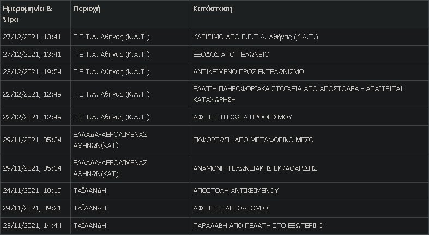Click the Ημερομηνία & Ώρα column header
429x235 pixels.
pyautogui.click(x=27, y=14)
